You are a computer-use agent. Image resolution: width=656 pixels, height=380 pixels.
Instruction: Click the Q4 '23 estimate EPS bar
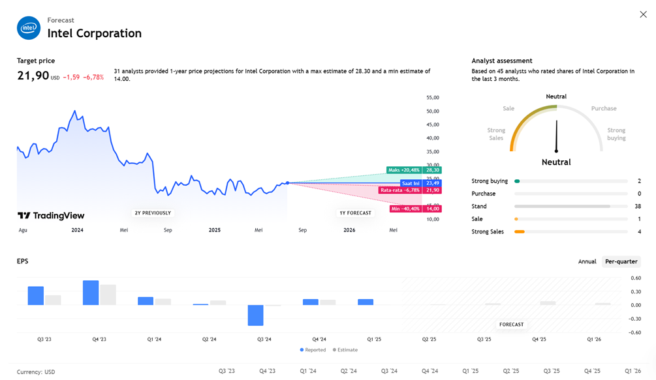[108, 295]
